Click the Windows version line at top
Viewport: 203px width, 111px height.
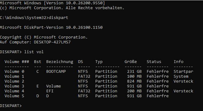pyautogui.click(x=52, y=3)
